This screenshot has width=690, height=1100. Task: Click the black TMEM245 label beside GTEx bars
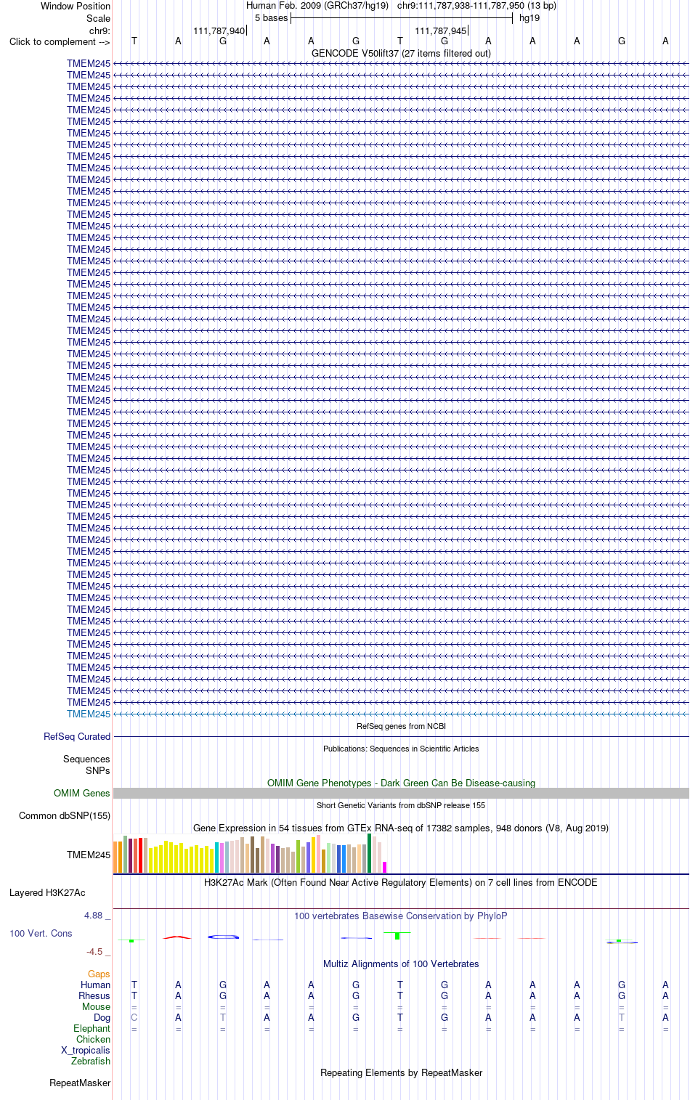89,855
